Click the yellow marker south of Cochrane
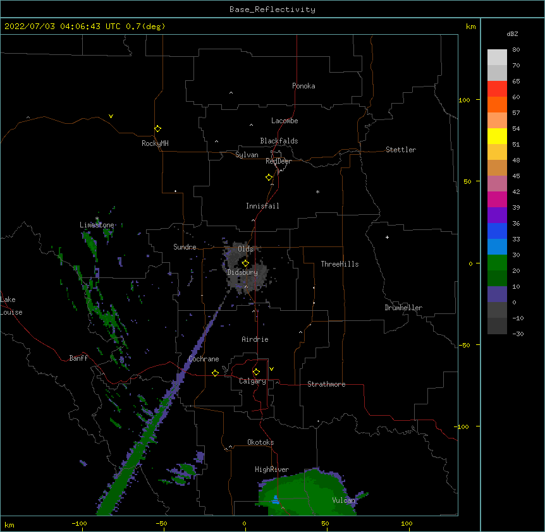This screenshot has height=532, width=545. tap(215, 373)
